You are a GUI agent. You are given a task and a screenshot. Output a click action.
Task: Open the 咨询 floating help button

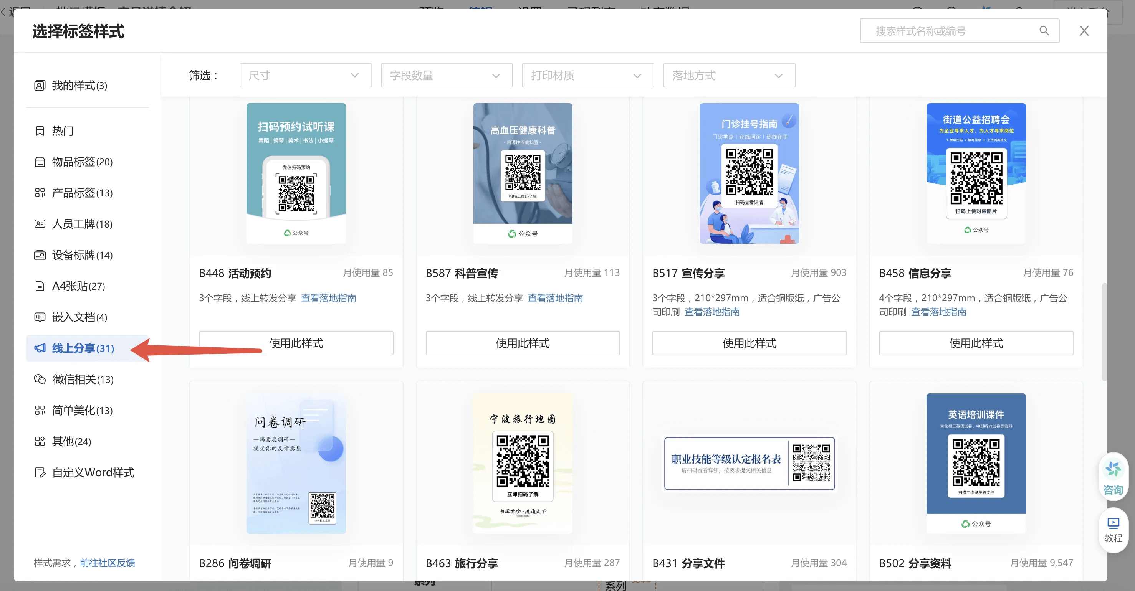(x=1113, y=478)
